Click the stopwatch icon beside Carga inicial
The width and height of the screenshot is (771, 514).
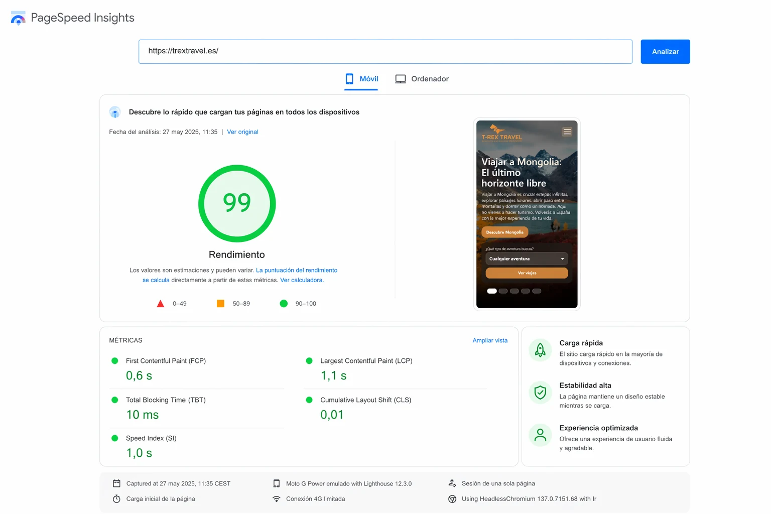pos(116,499)
